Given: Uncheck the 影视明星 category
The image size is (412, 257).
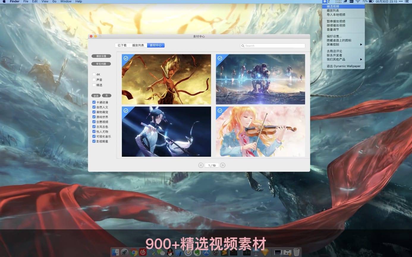Looking at the screenshot, I should [x=94, y=141].
